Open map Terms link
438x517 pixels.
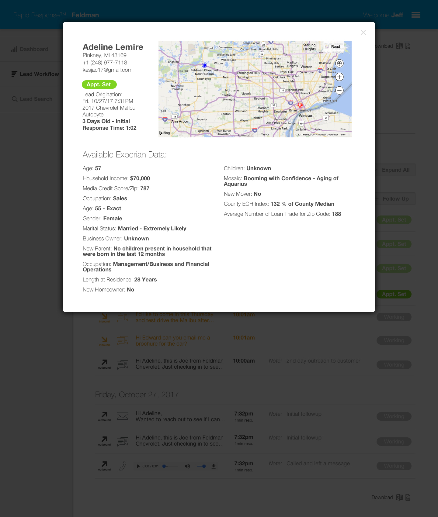coord(342,135)
